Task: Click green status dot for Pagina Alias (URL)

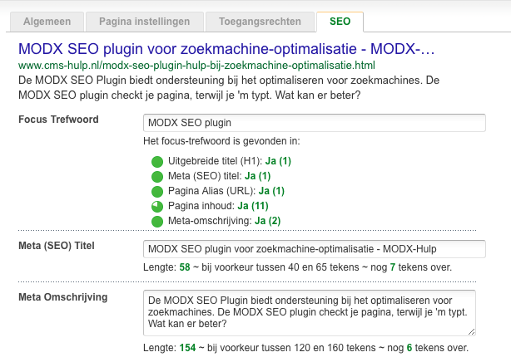Action: coord(157,192)
